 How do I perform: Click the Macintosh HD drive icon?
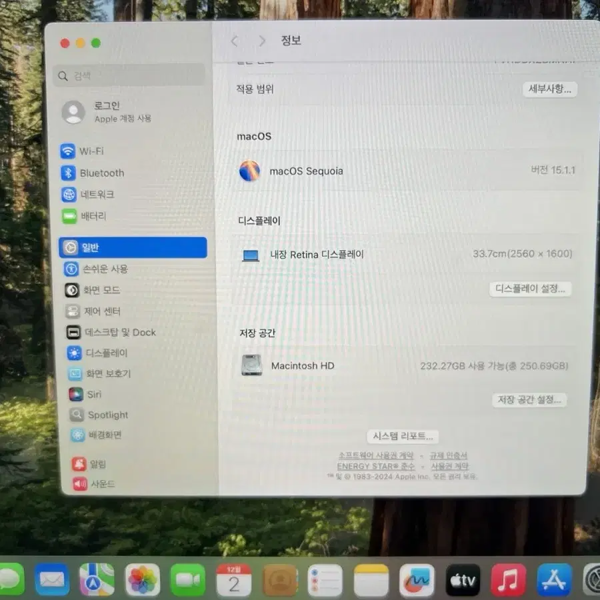click(x=252, y=365)
